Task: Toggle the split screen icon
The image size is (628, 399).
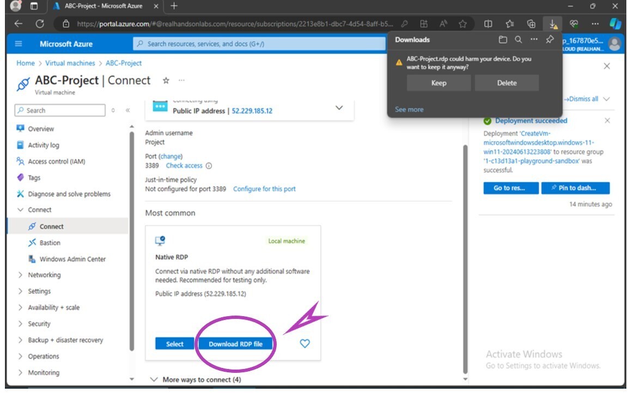Action: click(488, 23)
